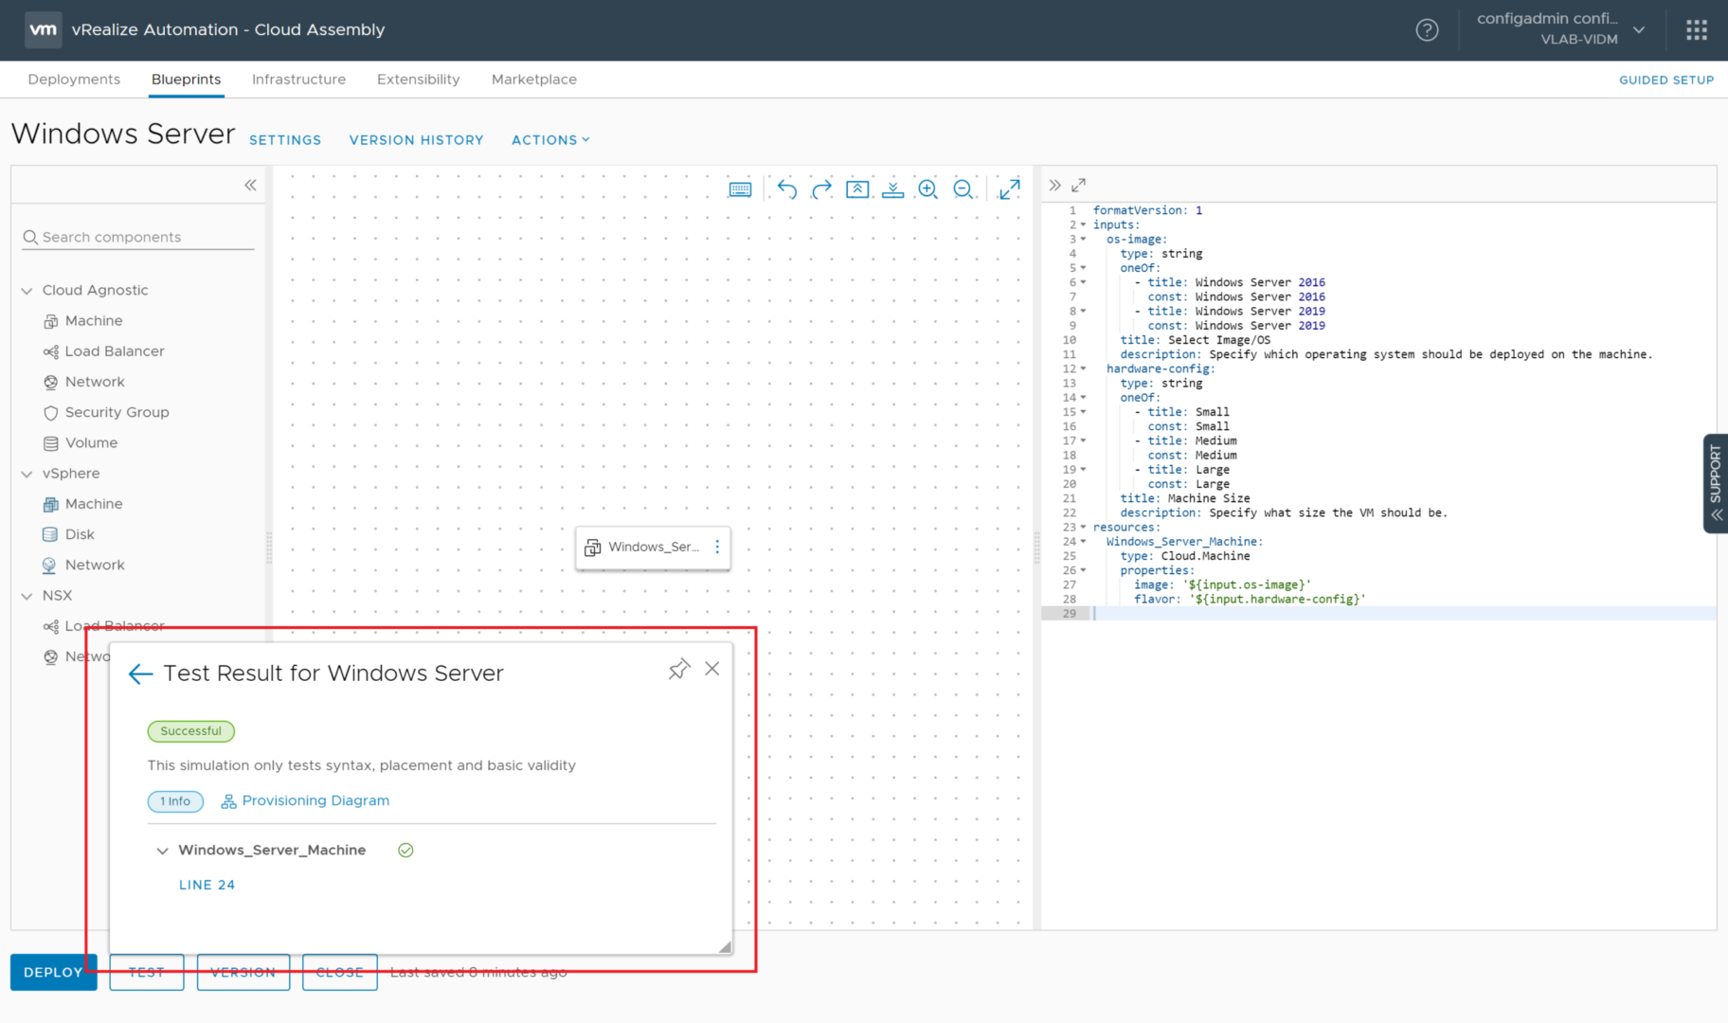Zoom in on the blueprint canvas
The height and width of the screenshot is (1023, 1728).
point(927,188)
